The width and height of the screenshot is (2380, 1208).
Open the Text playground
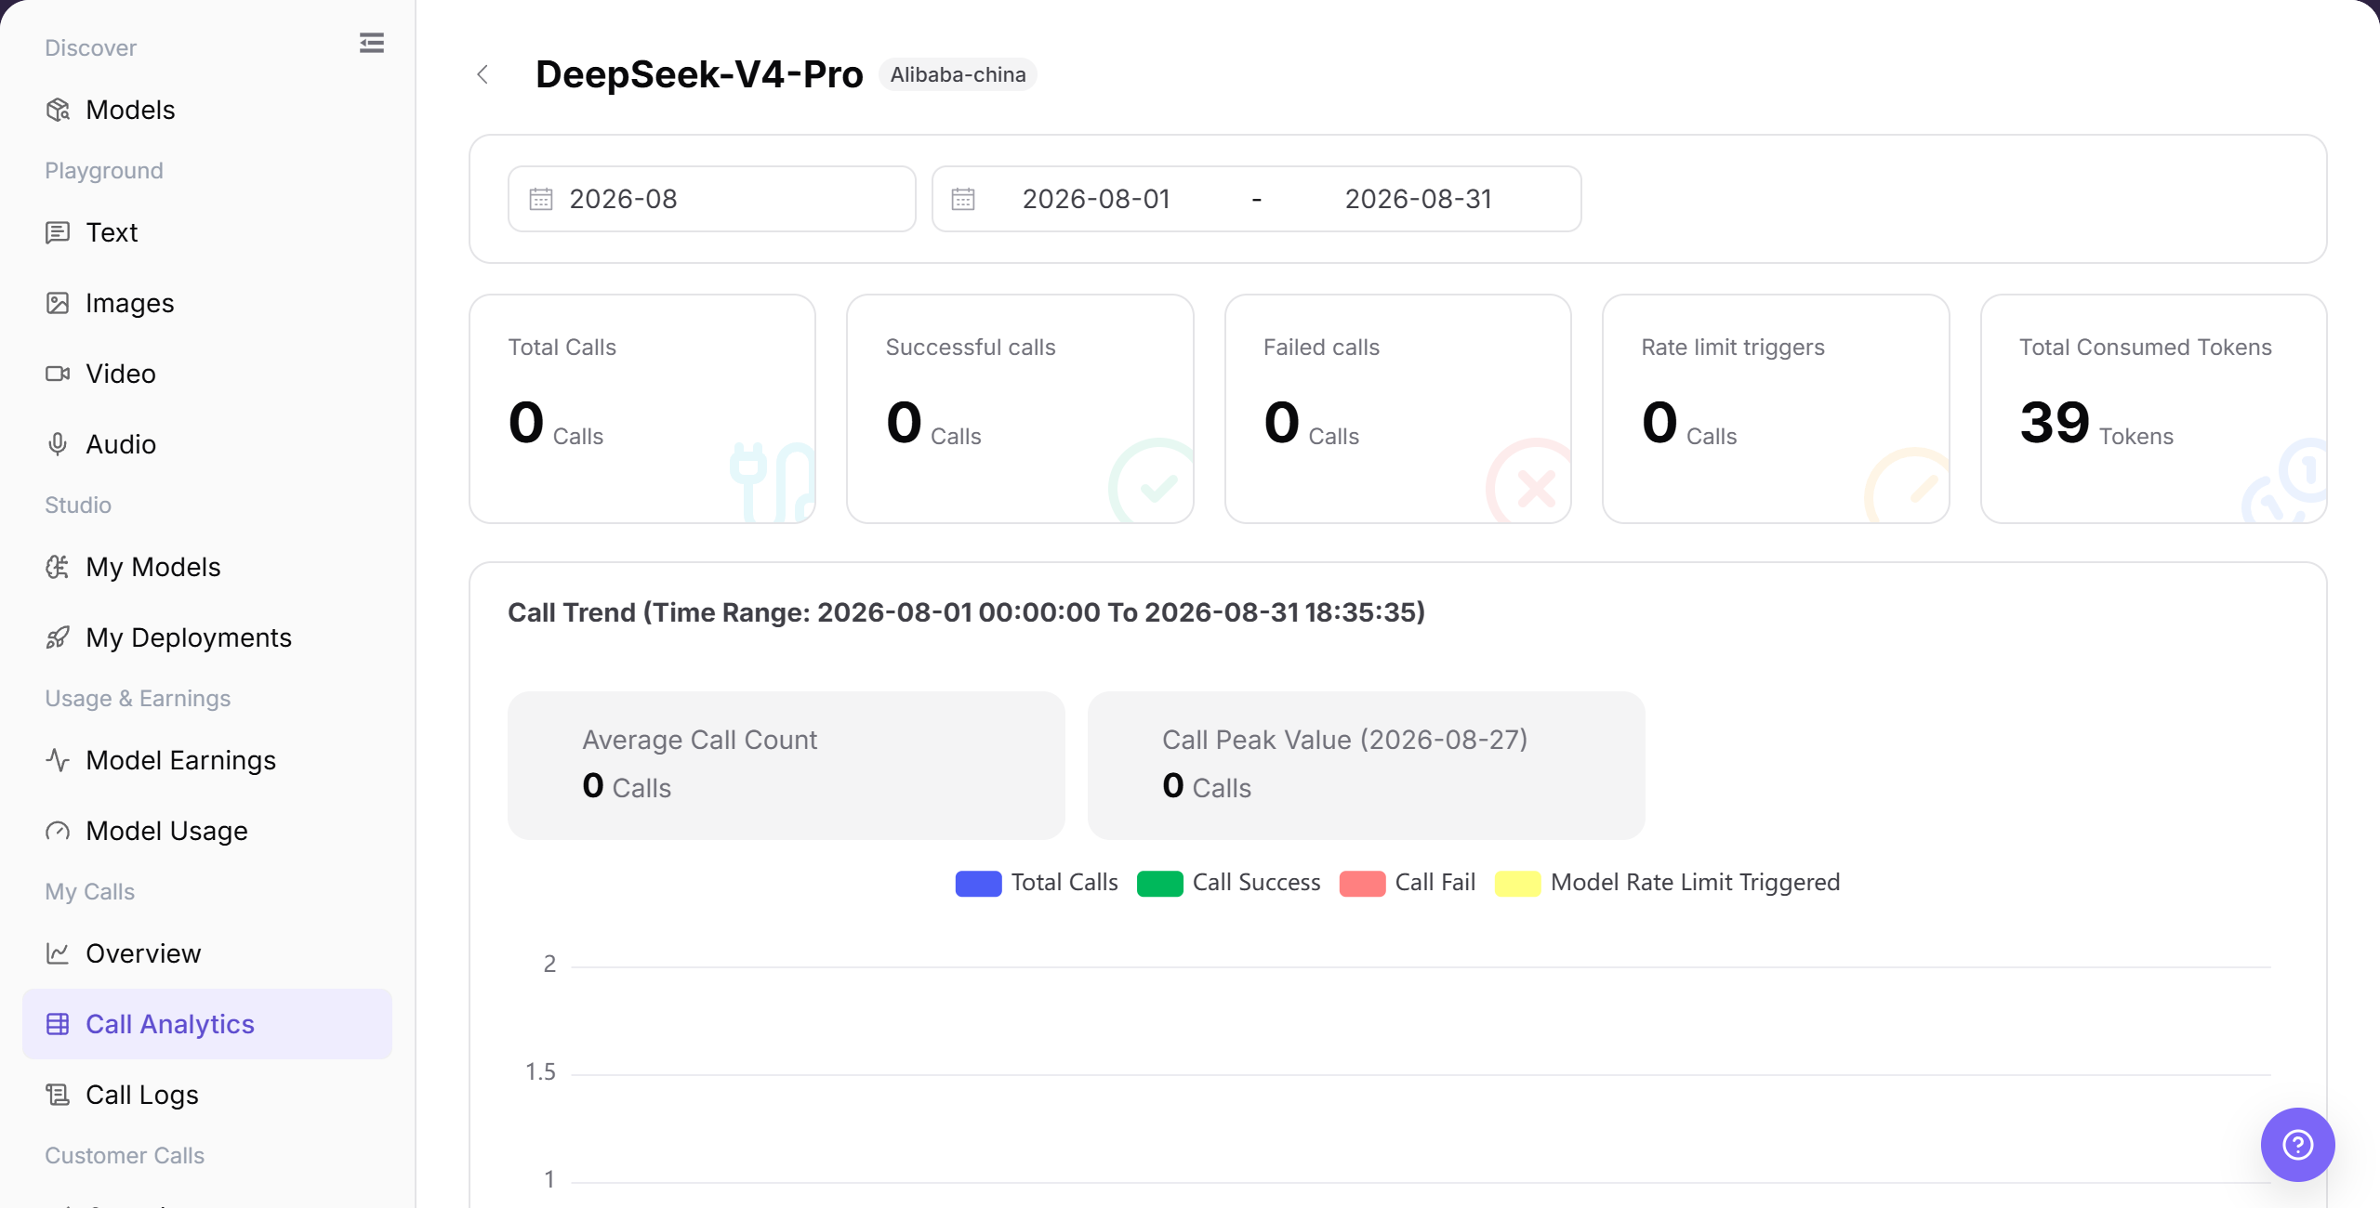click(206, 232)
